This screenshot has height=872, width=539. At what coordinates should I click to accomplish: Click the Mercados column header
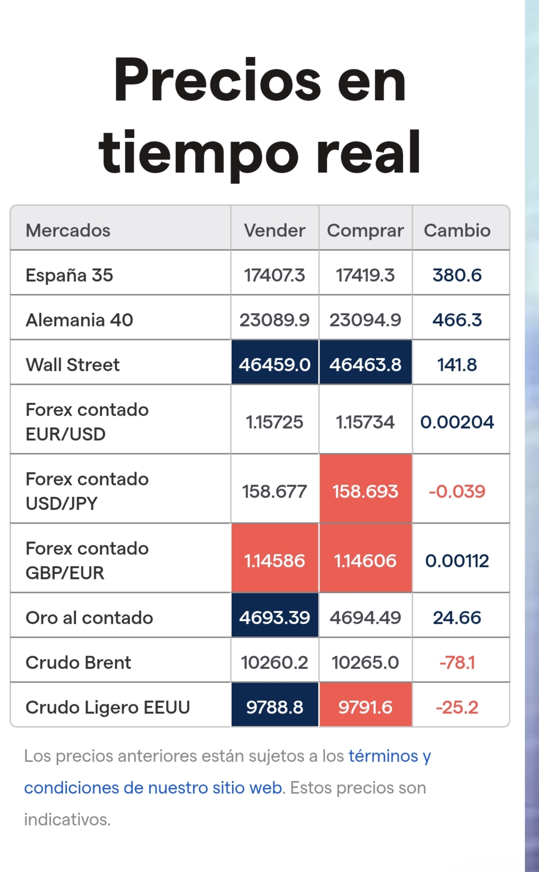(68, 230)
